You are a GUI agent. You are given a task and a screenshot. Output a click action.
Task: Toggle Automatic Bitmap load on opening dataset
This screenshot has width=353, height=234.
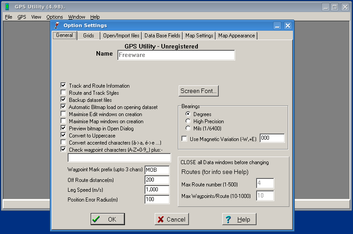point(63,107)
